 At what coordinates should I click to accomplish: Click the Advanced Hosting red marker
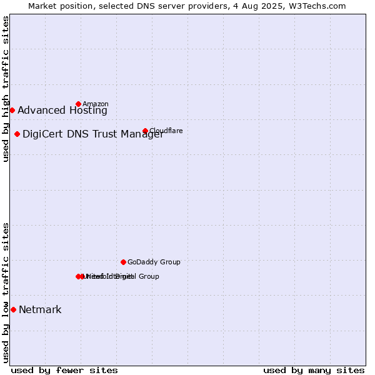(12, 110)
